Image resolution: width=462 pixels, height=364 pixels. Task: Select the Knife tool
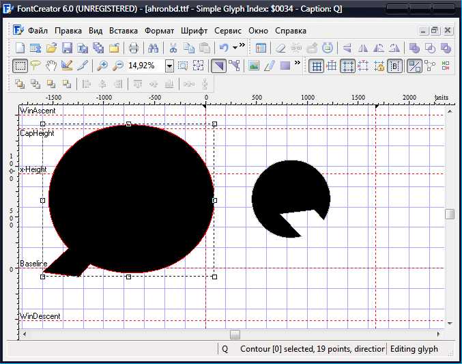pyautogui.click(x=83, y=66)
